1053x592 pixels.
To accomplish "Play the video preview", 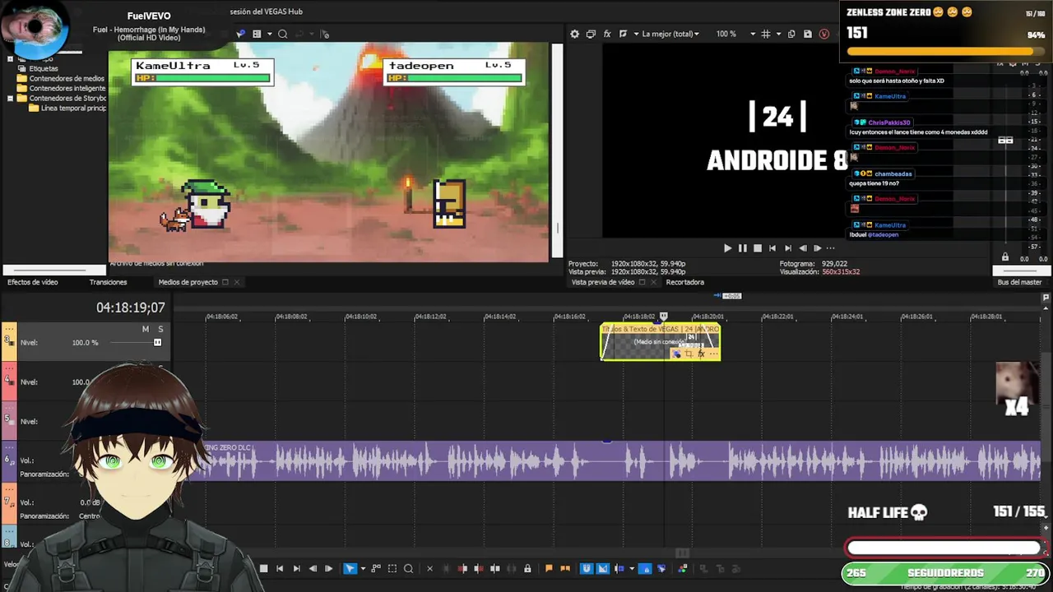I will click(727, 247).
